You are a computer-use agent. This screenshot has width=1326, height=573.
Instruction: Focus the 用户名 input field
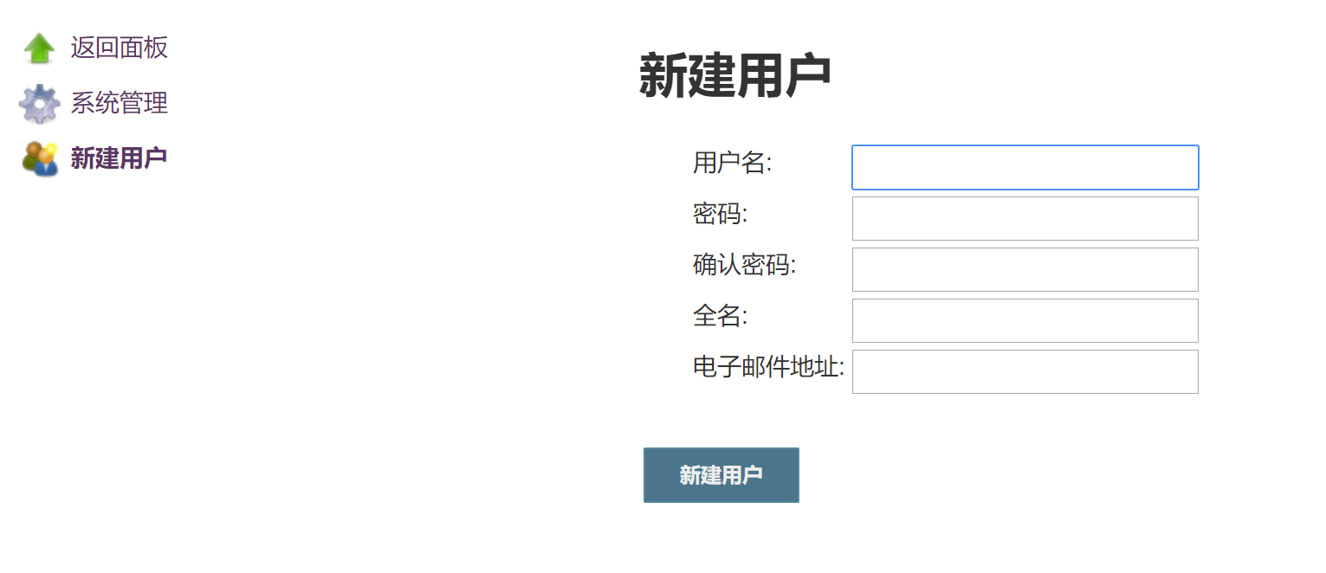point(1025,167)
